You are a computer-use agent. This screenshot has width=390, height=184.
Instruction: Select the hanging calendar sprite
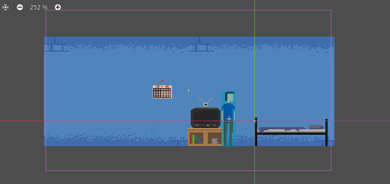coord(162,90)
